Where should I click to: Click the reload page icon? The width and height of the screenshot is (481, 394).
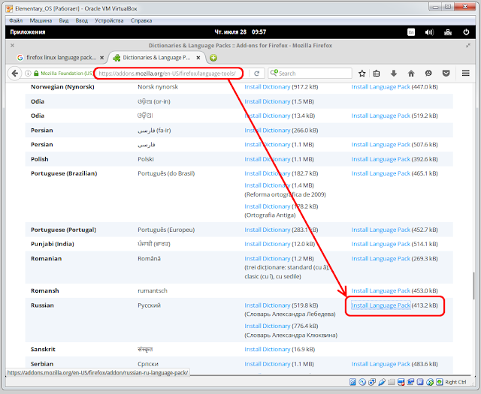[x=257, y=74]
